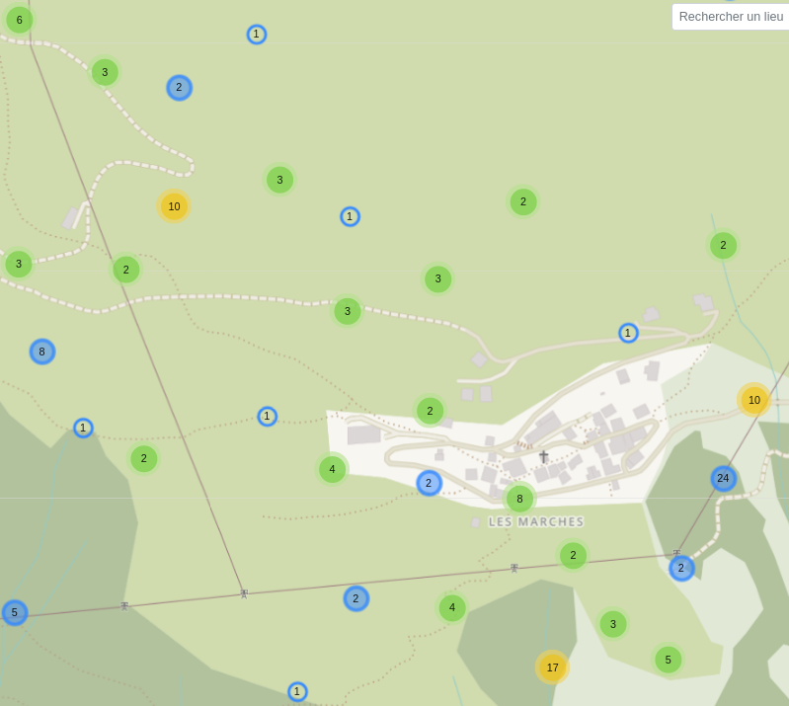This screenshot has height=706, width=789.
Task: Open the blue 8 cluster marker
Action: (41, 352)
